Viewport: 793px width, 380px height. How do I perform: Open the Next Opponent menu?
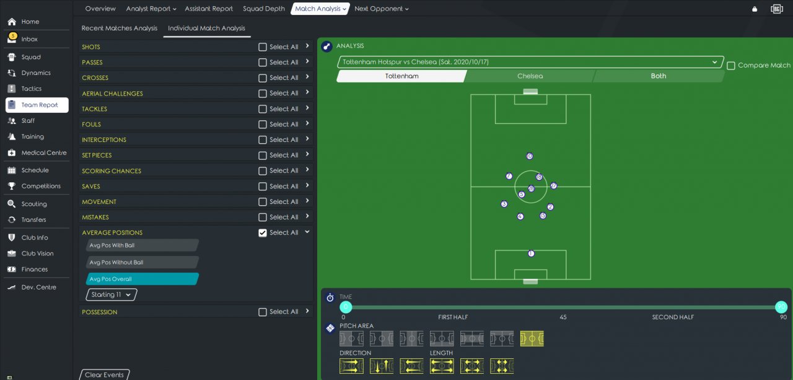tap(382, 9)
